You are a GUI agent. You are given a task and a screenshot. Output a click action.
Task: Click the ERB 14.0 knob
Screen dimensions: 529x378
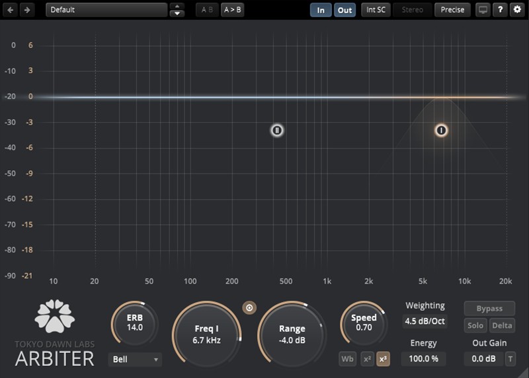coord(135,324)
